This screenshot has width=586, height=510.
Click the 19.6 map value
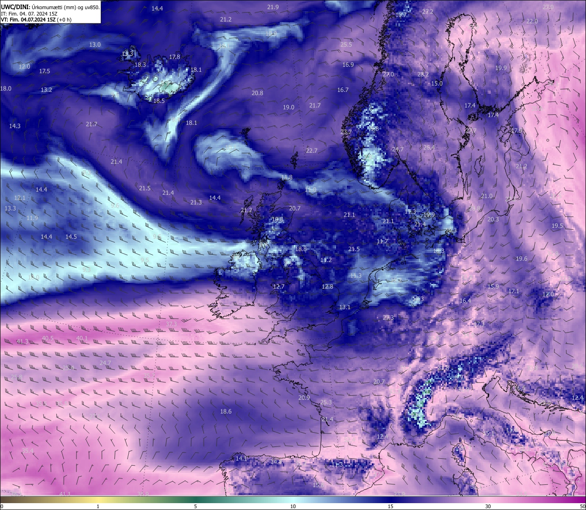point(521,258)
